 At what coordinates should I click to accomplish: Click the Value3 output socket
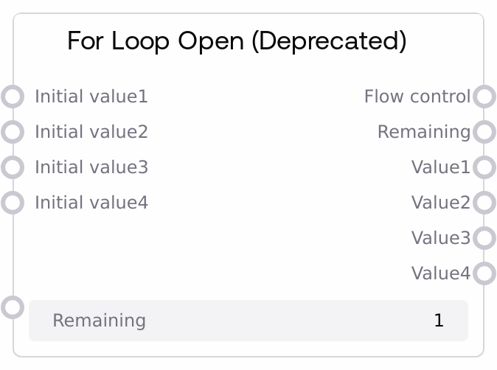point(484,238)
